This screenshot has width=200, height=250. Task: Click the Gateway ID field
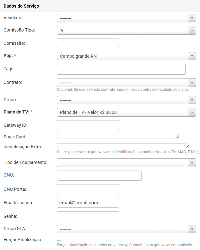pyautogui.click(x=88, y=125)
